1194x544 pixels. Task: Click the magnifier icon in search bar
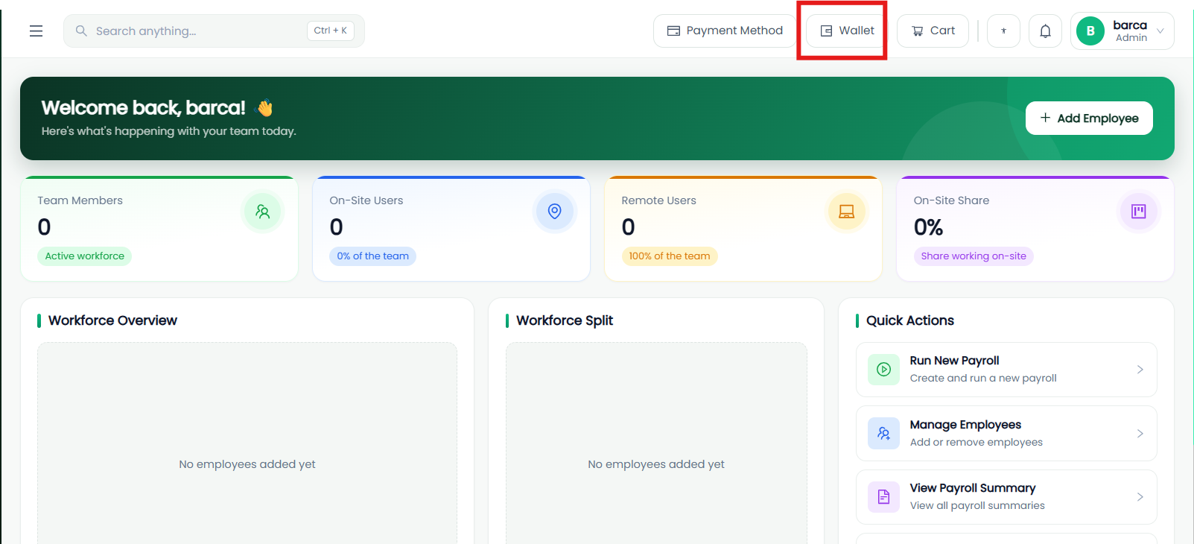pos(81,31)
